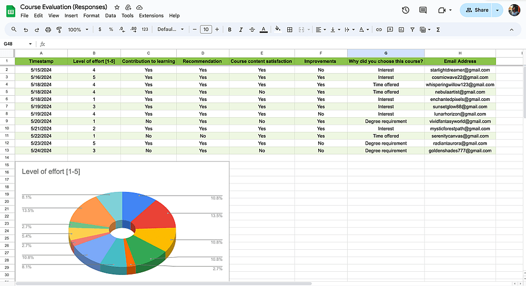Open version history clock icon

pyautogui.click(x=406, y=10)
